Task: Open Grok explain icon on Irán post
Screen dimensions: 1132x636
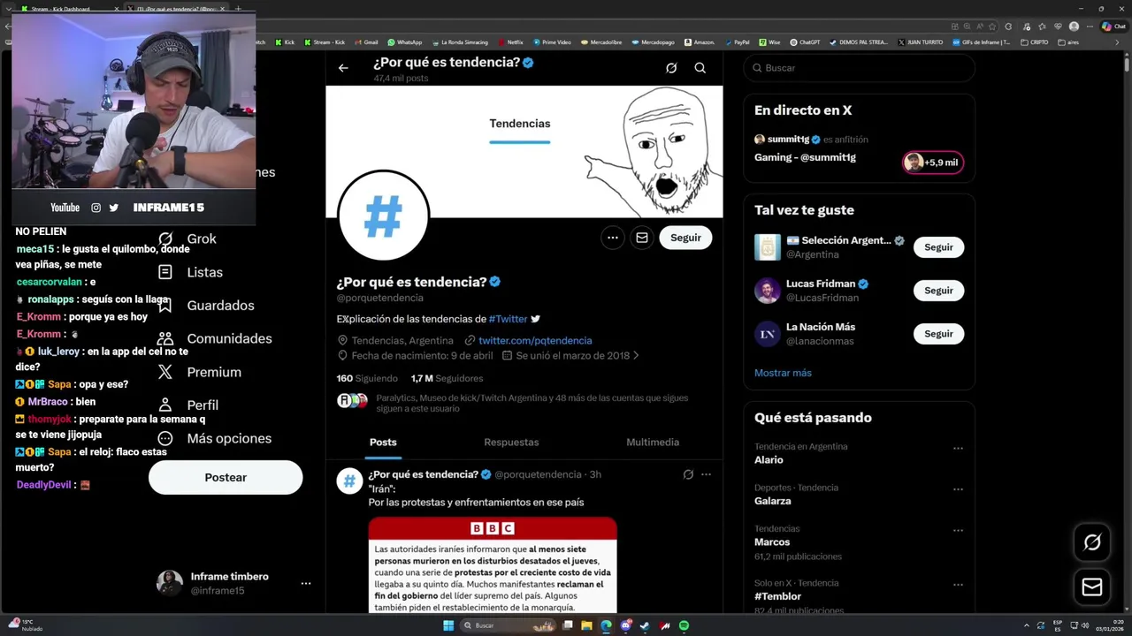Action: [x=688, y=474]
